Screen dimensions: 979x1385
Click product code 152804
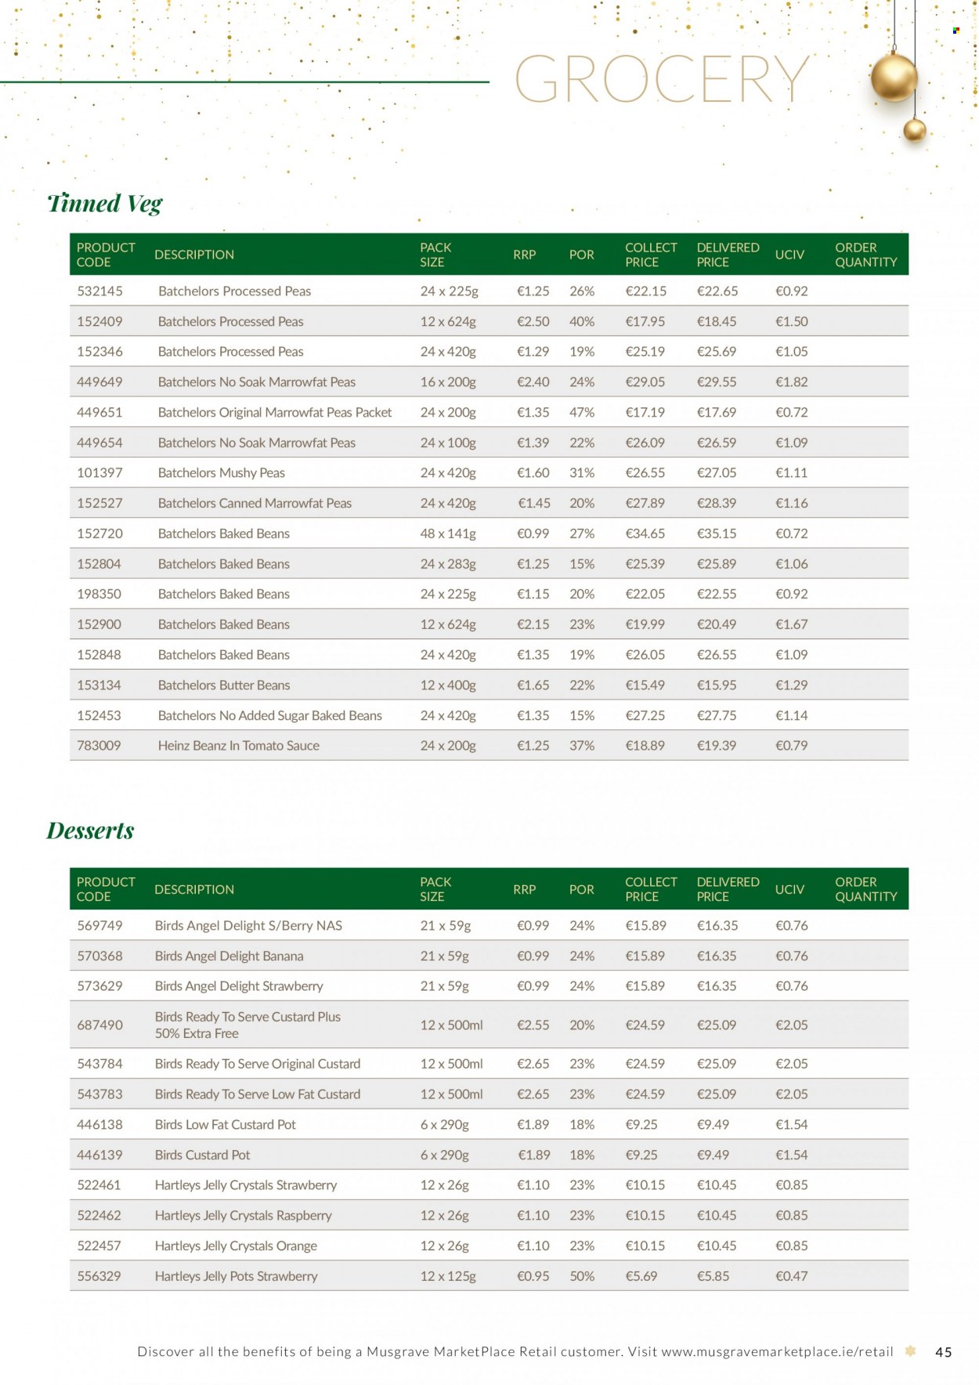(99, 564)
